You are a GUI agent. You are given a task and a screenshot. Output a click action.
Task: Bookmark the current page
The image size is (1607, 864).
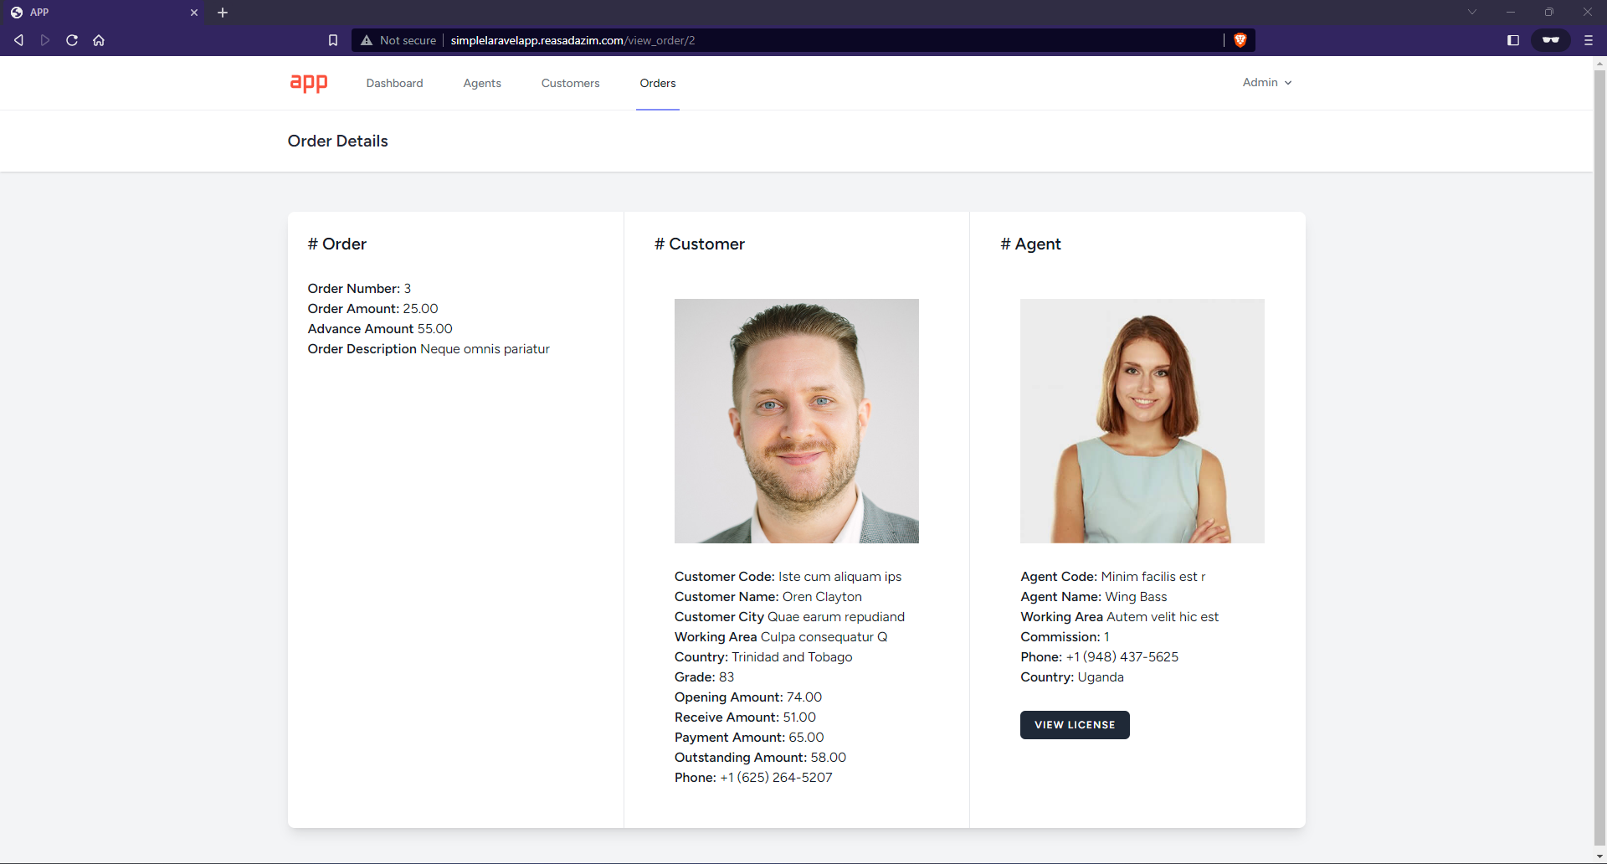click(x=332, y=39)
